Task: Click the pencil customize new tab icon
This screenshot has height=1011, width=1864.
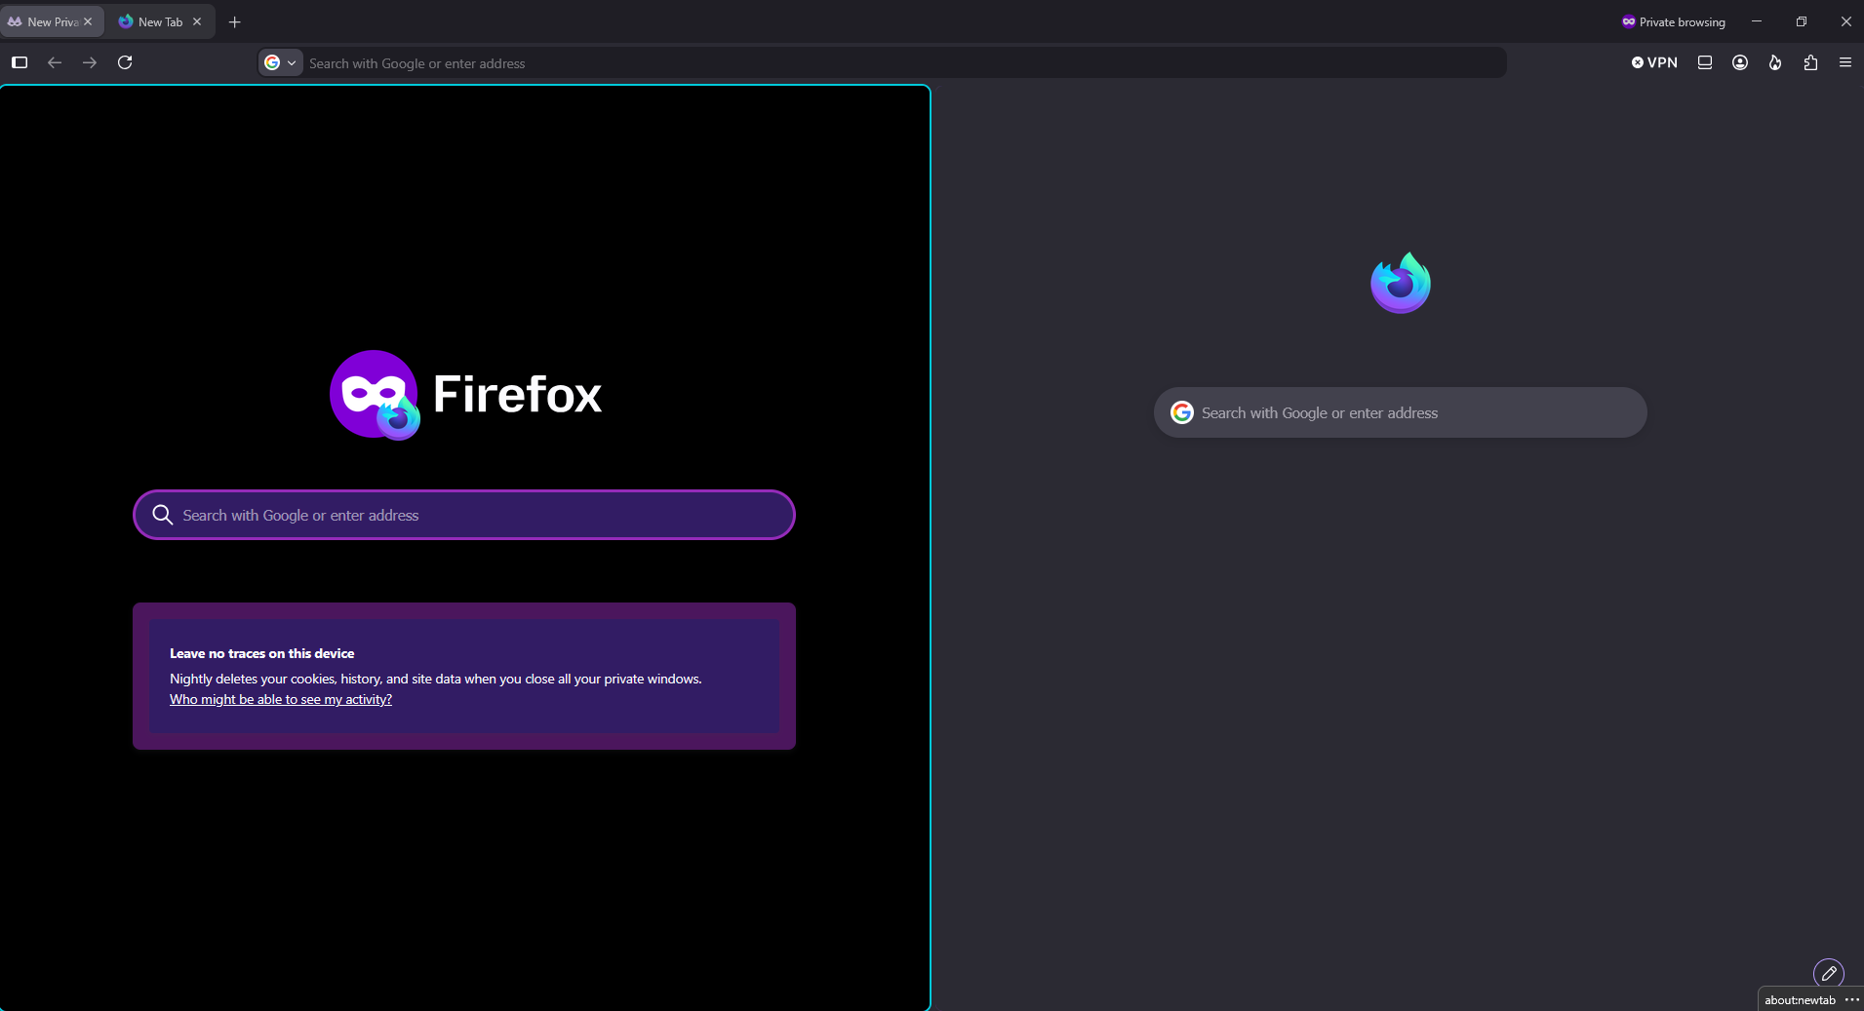Action: tap(1829, 973)
